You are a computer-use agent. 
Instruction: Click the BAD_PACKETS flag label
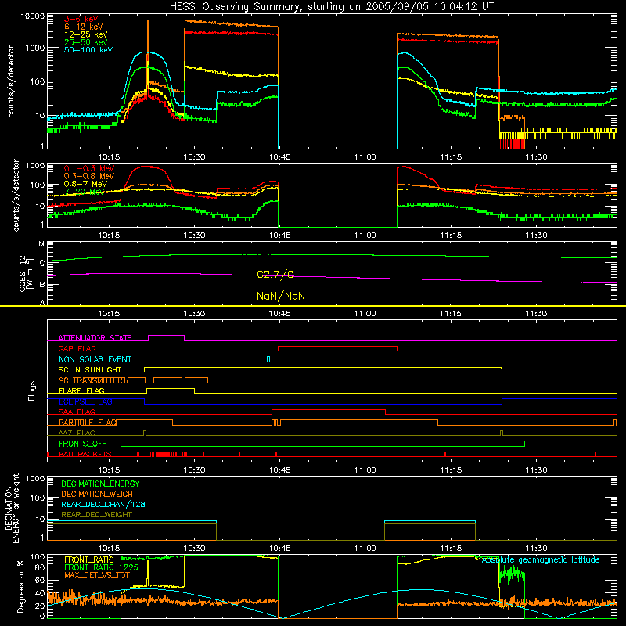coord(85,455)
